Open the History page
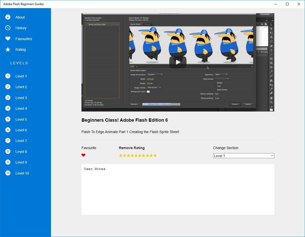305x237 pixels. pyautogui.click(x=21, y=28)
